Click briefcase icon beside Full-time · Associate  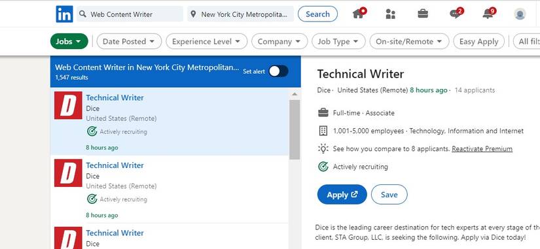coord(323,113)
